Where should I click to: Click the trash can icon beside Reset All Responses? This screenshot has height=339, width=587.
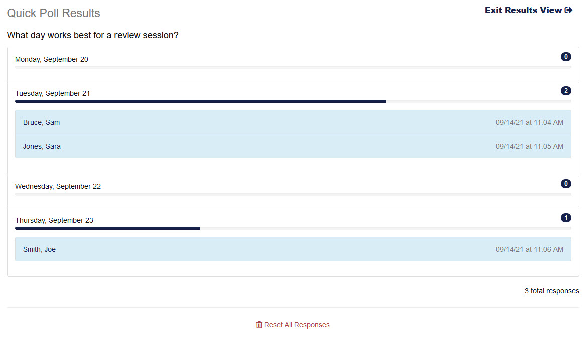(259, 325)
